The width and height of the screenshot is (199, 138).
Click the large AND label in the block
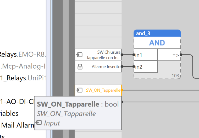[157, 43]
